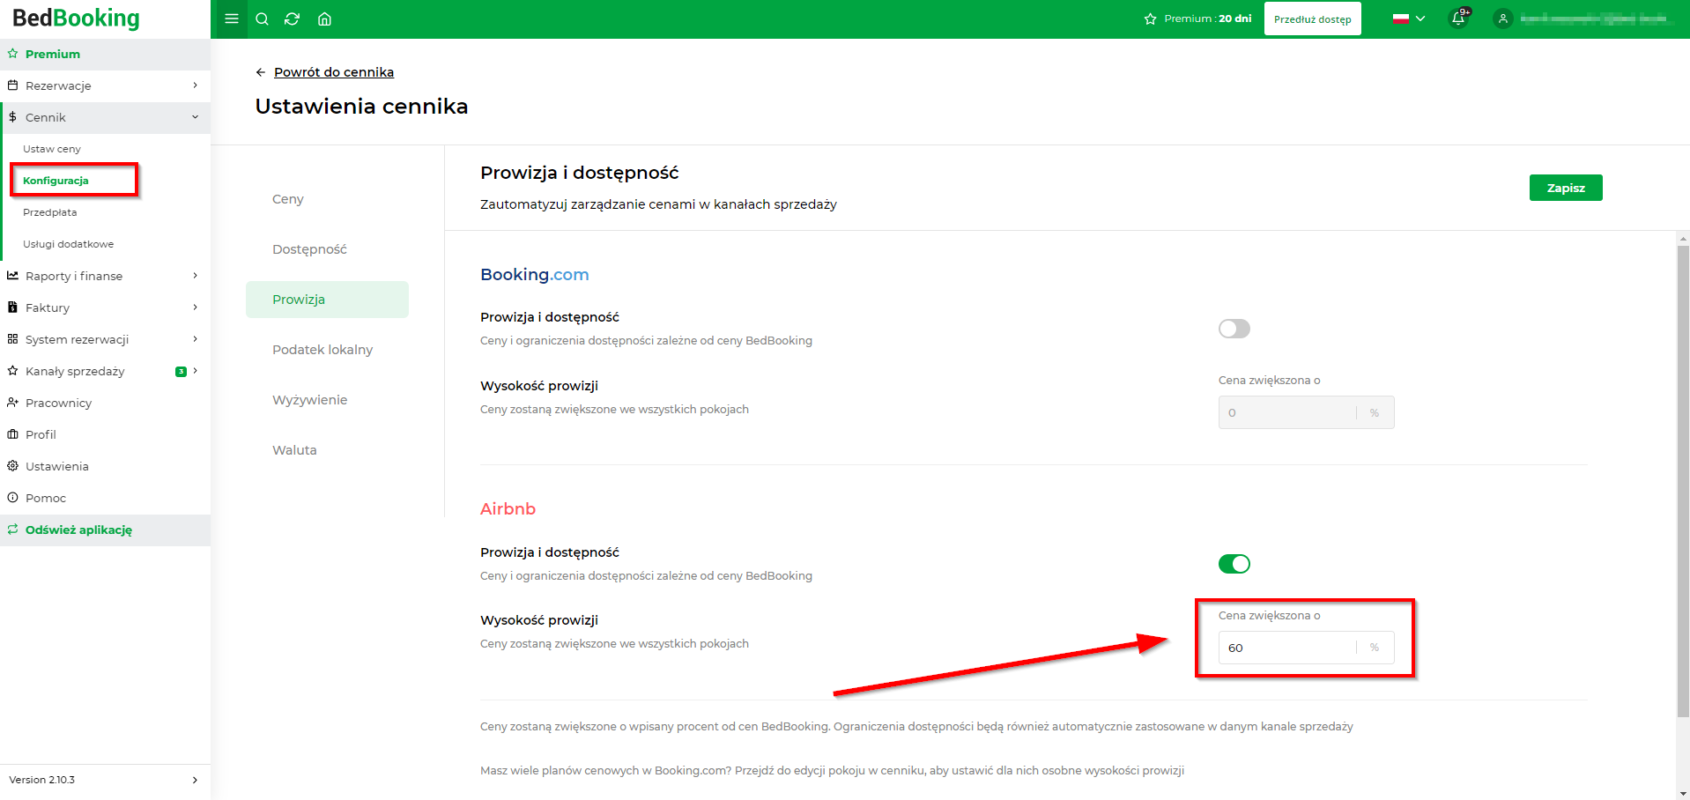
Task: Select the Waluta settings tab
Action: (327, 450)
